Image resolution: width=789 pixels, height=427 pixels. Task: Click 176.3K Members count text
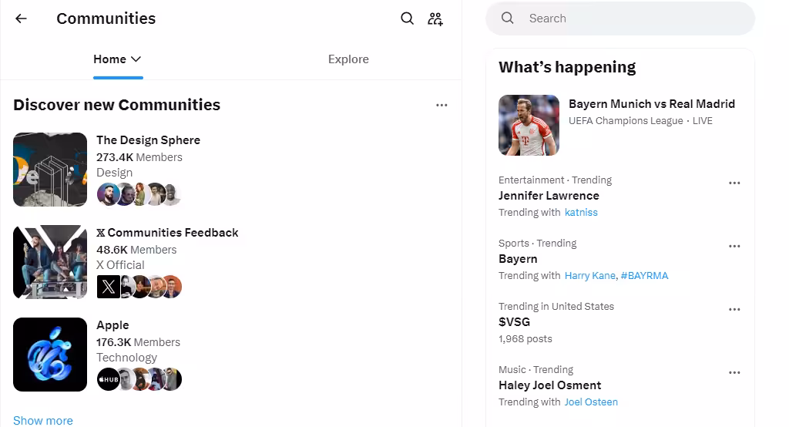[139, 342]
